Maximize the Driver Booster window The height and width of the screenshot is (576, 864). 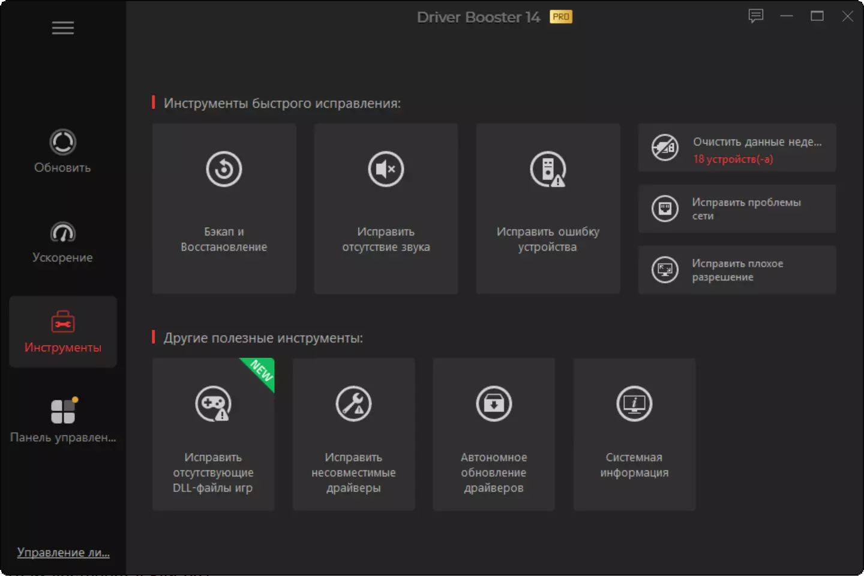(x=817, y=16)
